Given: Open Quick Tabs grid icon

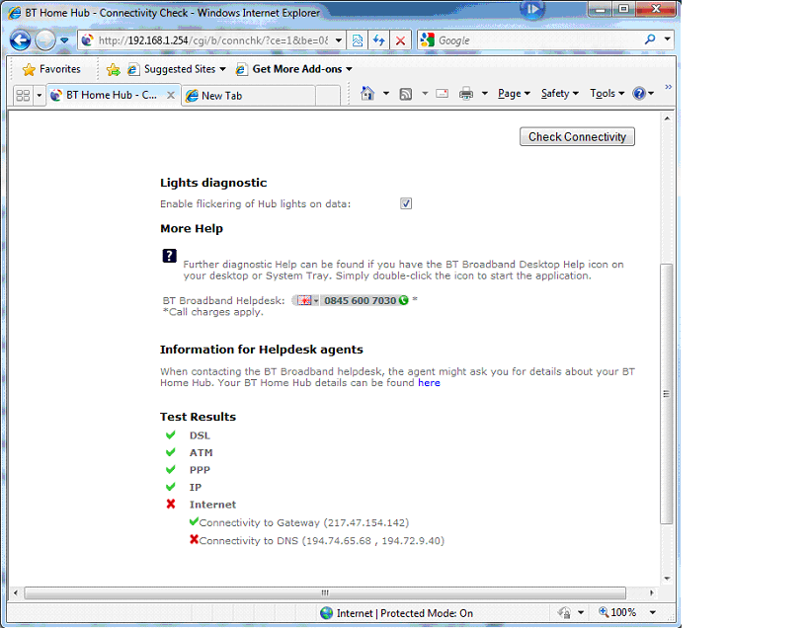Looking at the screenshot, I should point(23,96).
